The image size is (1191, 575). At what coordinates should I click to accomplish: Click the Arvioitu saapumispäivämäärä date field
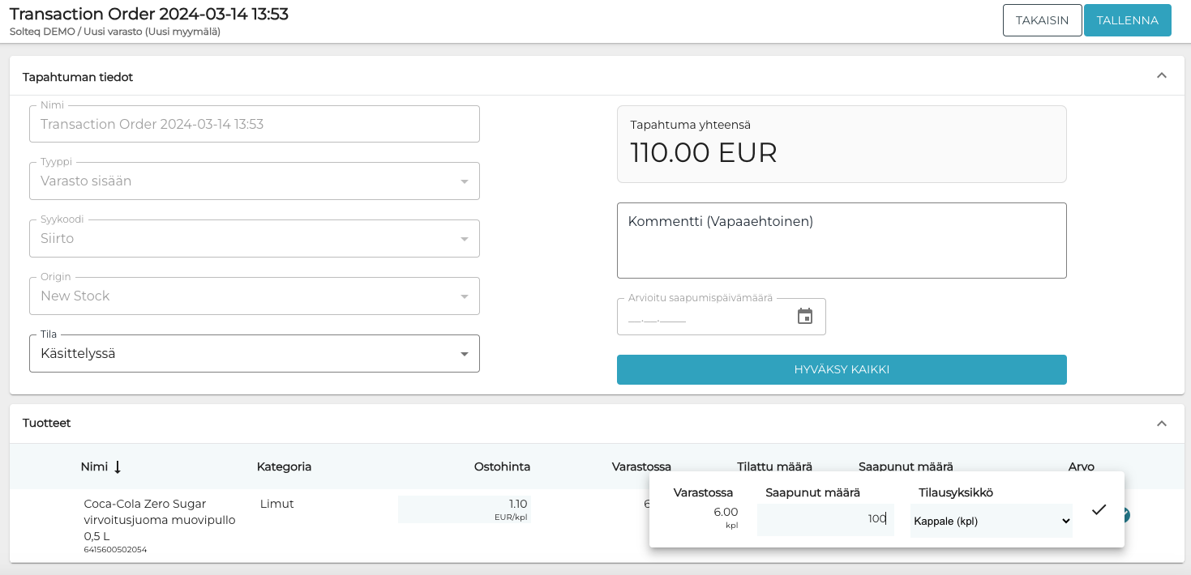coord(701,317)
